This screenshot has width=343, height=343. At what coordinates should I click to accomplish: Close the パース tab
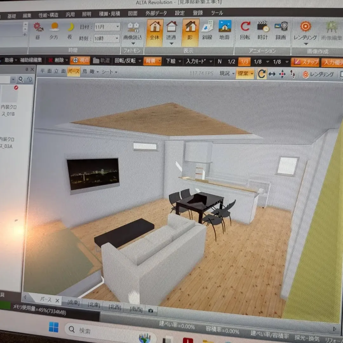[x=57, y=300]
